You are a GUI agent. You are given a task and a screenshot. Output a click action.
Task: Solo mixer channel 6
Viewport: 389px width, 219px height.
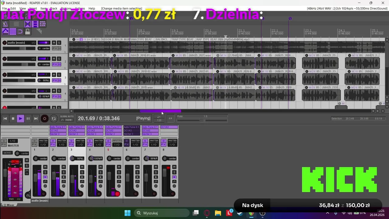click(x=137, y=172)
